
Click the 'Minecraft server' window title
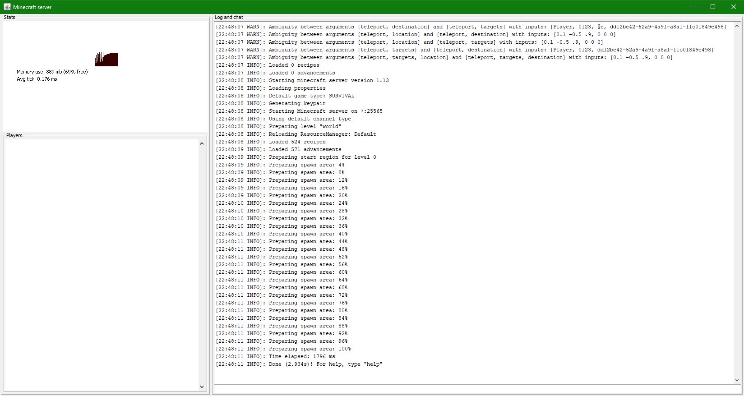click(32, 7)
